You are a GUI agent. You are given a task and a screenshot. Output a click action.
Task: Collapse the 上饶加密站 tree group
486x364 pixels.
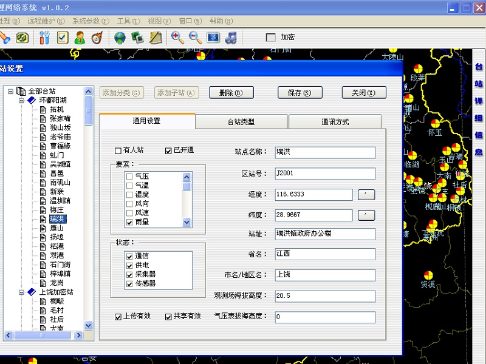click(22, 292)
